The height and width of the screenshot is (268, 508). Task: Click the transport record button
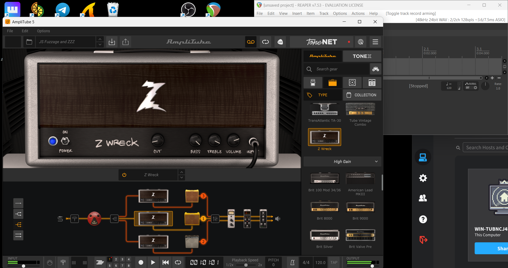(141, 262)
